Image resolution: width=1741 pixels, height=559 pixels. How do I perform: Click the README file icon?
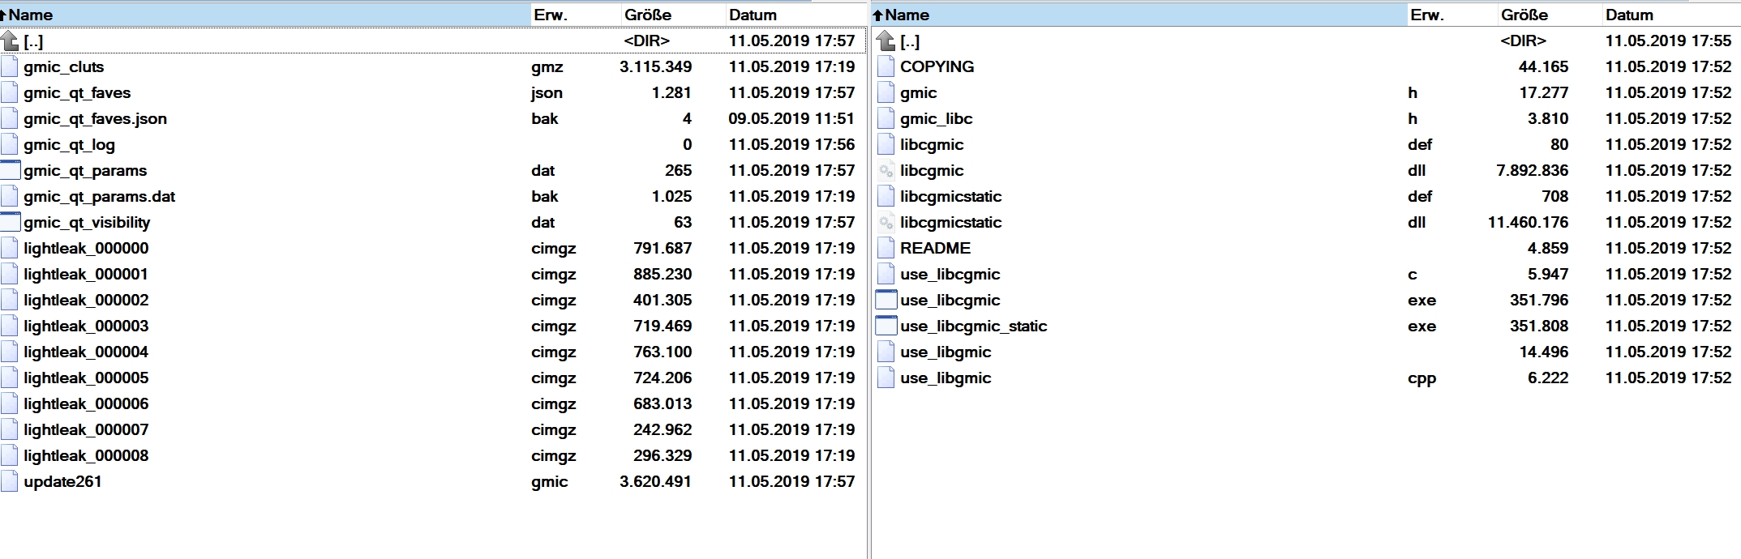(x=886, y=248)
